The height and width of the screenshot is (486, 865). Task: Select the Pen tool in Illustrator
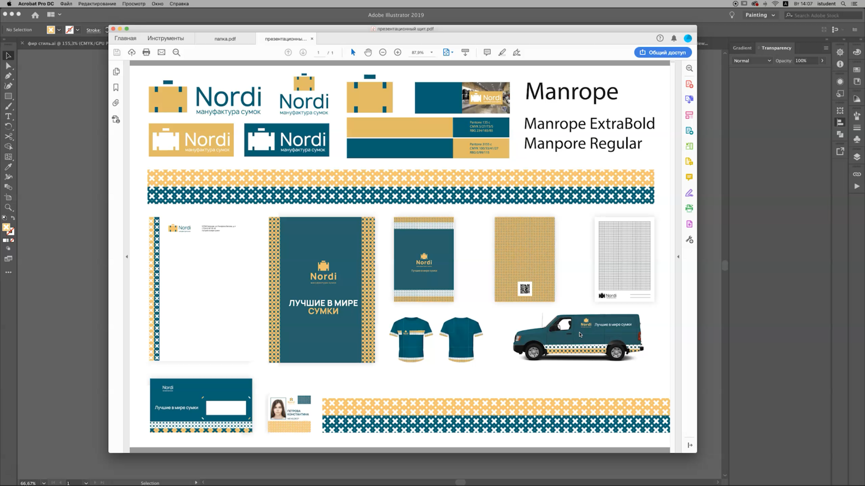pos(8,76)
